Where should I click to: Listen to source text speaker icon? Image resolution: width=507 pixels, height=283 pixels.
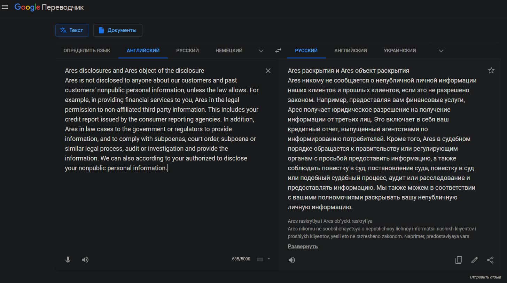pyautogui.click(x=85, y=260)
